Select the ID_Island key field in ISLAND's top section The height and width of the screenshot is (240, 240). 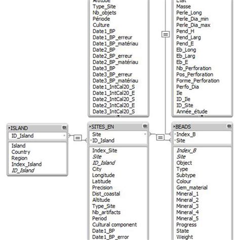click(x=37, y=136)
